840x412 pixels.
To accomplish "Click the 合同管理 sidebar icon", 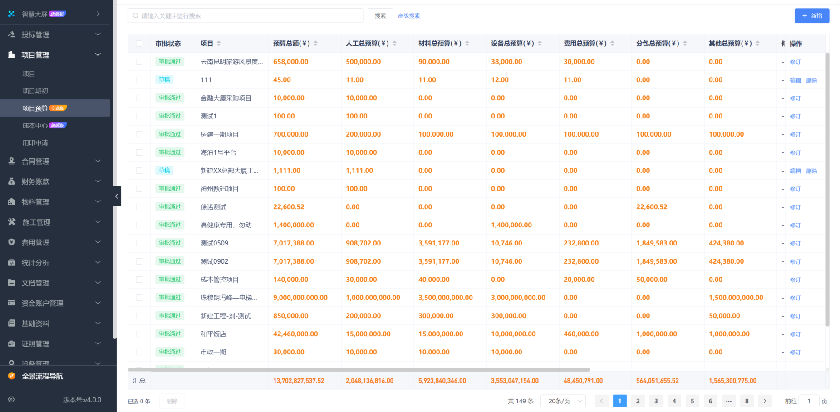I will (11, 161).
